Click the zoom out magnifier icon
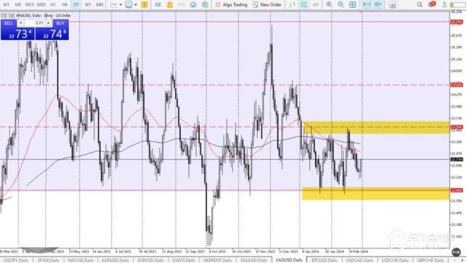Image resolution: width=467 pixels, height=263 pixels. coord(341,4)
